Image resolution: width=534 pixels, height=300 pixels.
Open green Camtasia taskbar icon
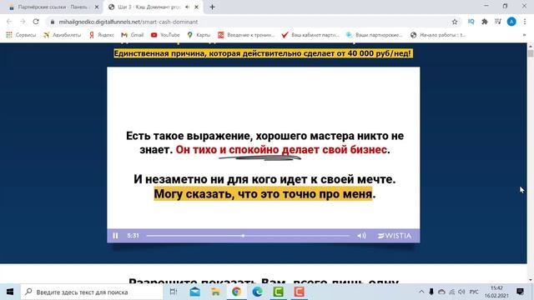(278, 292)
